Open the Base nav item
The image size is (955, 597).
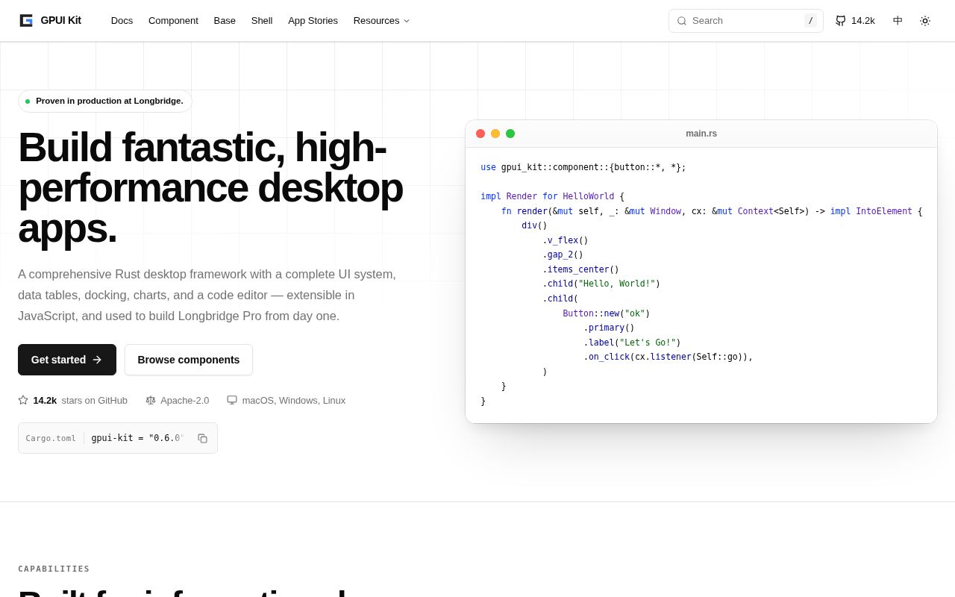coord(225,21)
